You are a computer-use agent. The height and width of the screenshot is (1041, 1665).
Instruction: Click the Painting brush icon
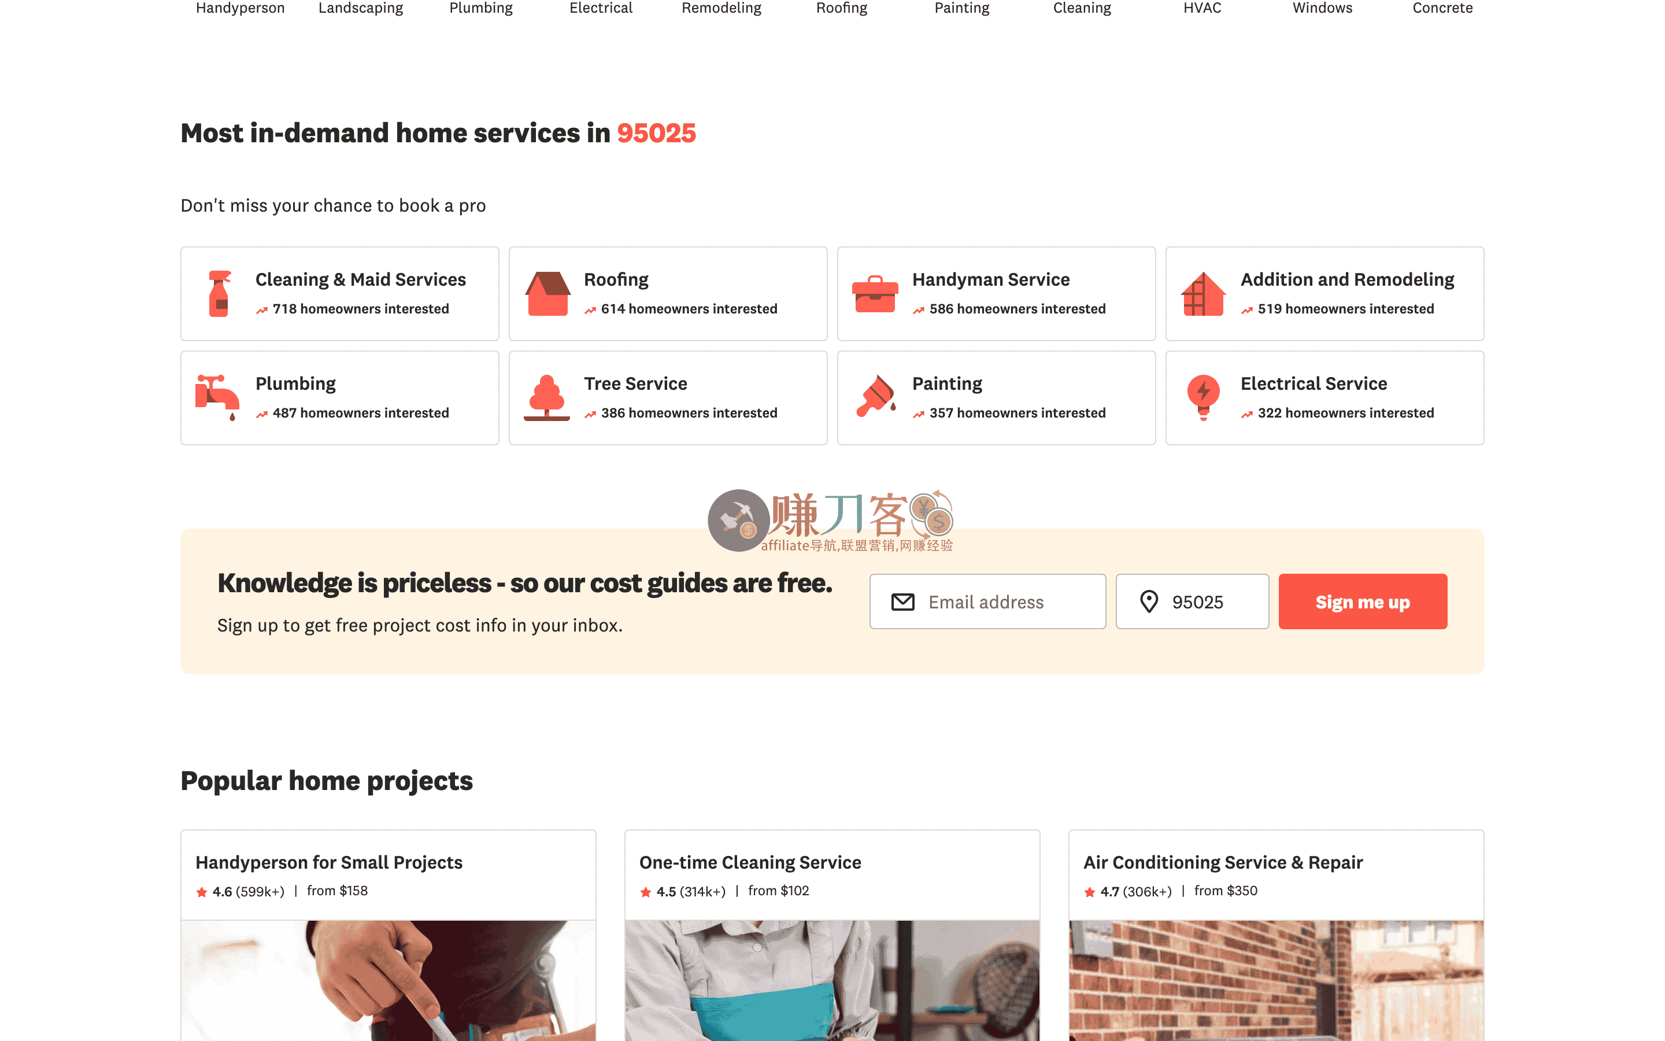click(x=876, y=397)
